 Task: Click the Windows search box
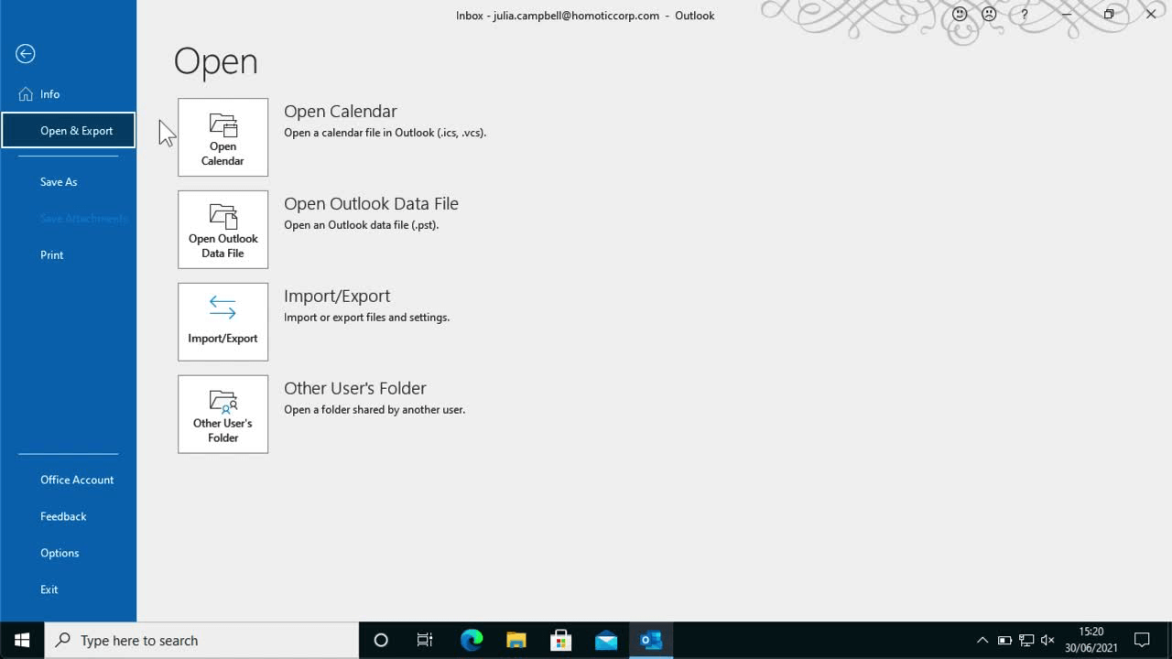(201, 640)
